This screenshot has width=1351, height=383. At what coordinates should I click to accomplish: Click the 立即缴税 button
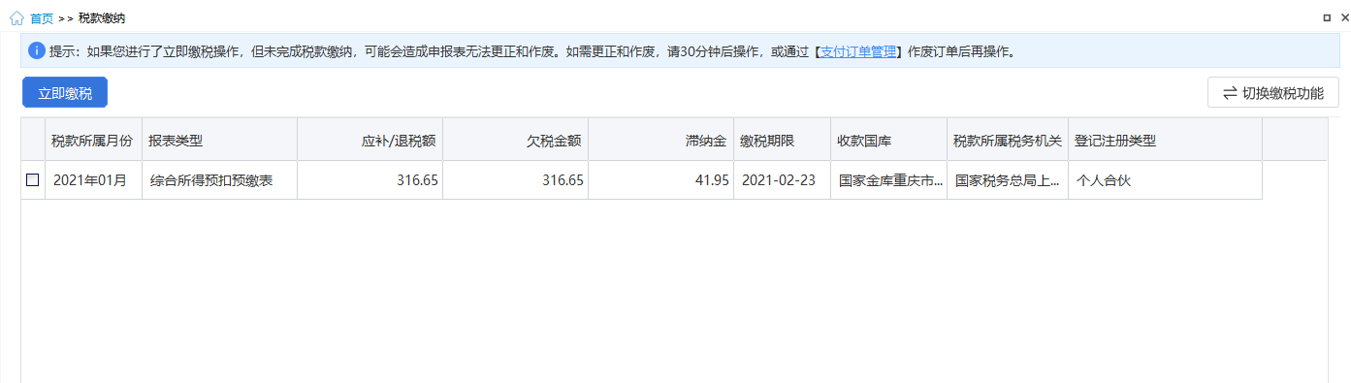pyautogui.click(x=65, y=93)
